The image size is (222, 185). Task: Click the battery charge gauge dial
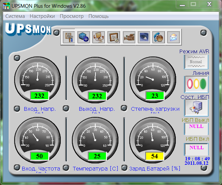tap(152, 140)
